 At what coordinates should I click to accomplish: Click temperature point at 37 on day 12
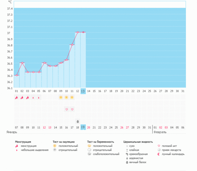[x=77, y=32]
